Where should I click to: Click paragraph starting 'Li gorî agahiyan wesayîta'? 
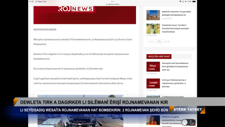point(83,81)
